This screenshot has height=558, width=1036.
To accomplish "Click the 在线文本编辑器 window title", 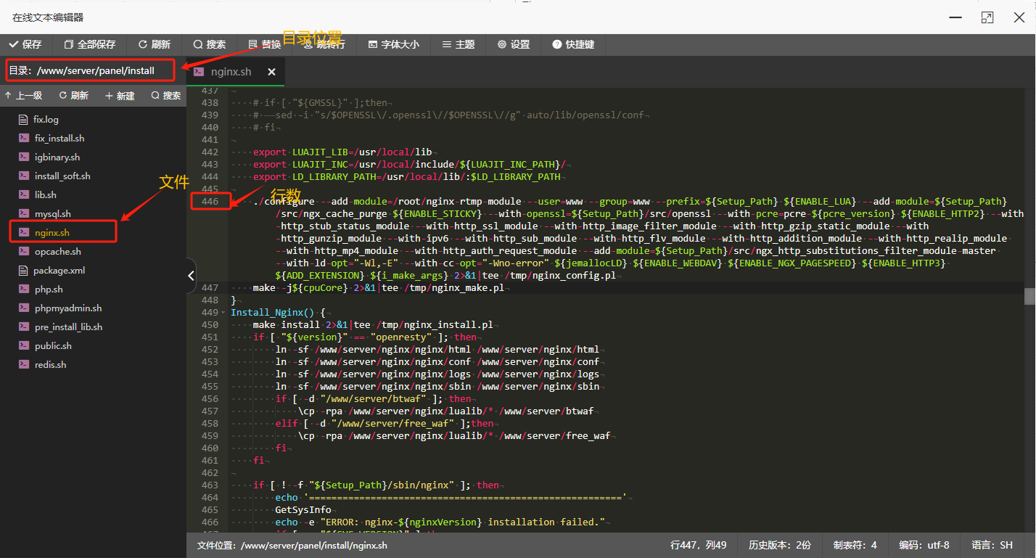I will [x=48, y=17].
